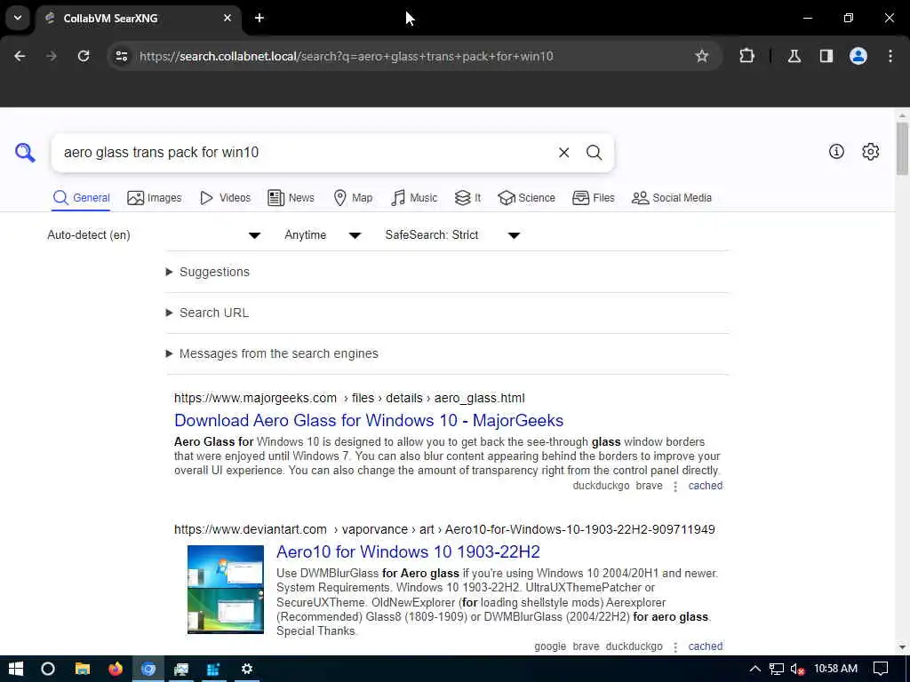This screenshot has height=682, width=910.
Task: Close the CollabVM SearXNG tab
Action: 227,18
